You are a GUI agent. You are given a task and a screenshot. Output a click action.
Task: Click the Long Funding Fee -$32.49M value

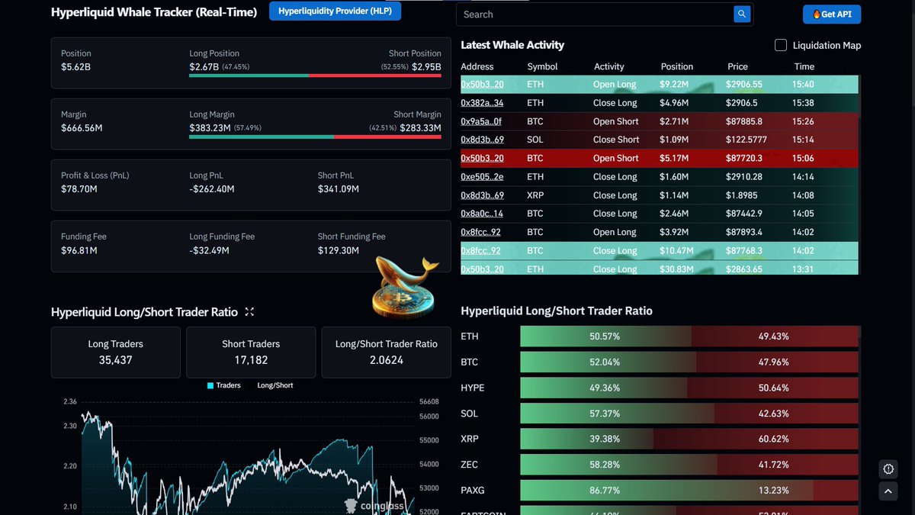click(210, 250)
